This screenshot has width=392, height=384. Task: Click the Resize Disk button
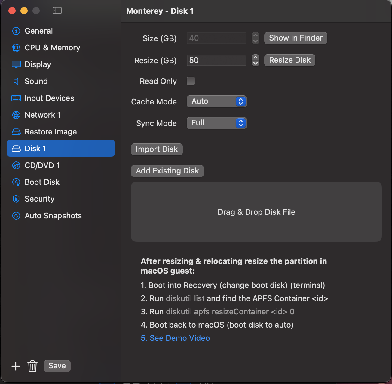coord(290,60)
